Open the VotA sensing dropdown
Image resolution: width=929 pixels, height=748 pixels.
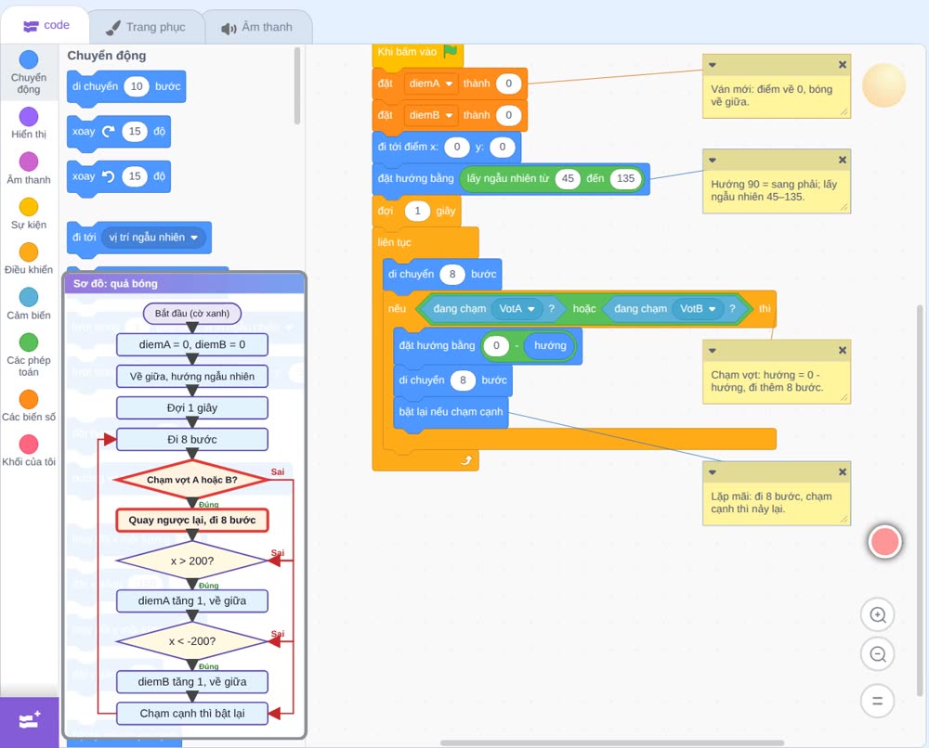coord(517,309)
